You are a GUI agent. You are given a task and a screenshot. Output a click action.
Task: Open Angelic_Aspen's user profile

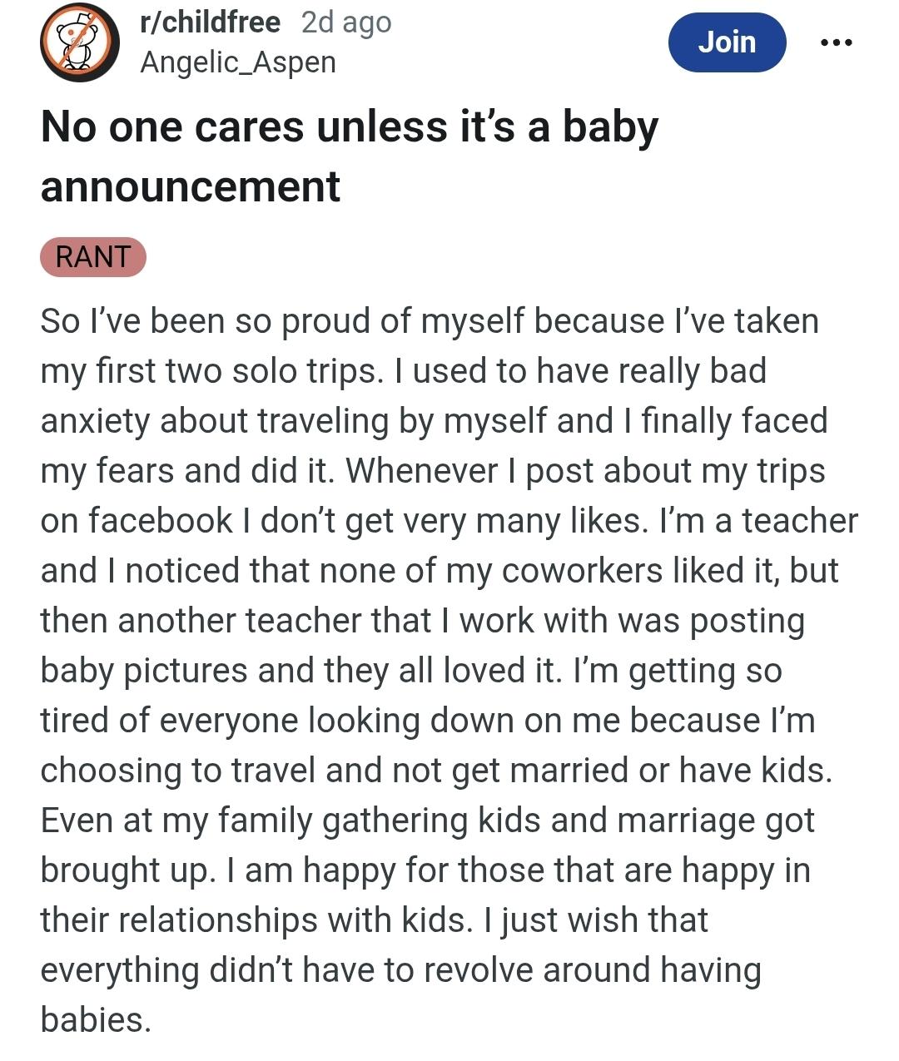point(238,62)
